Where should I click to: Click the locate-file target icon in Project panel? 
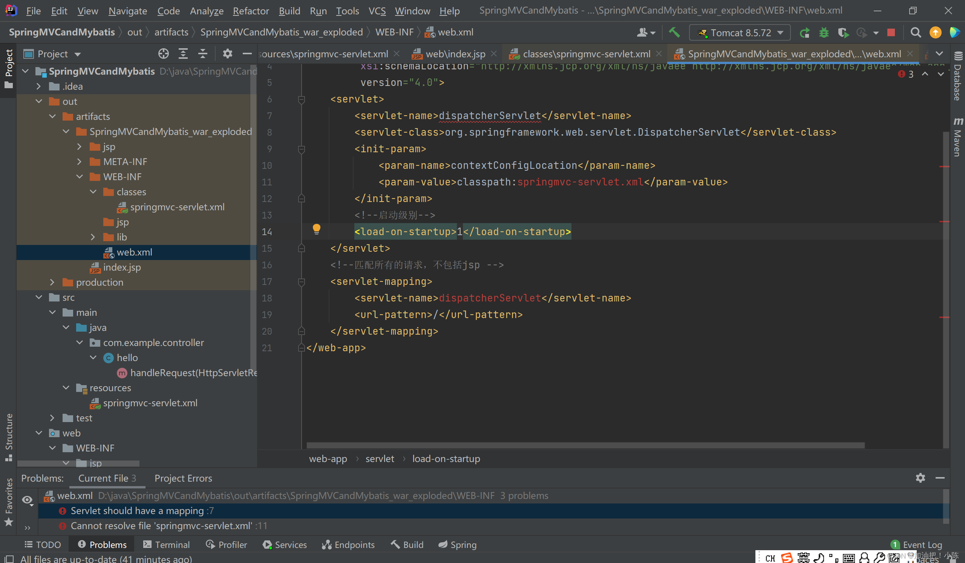(164, 54)
